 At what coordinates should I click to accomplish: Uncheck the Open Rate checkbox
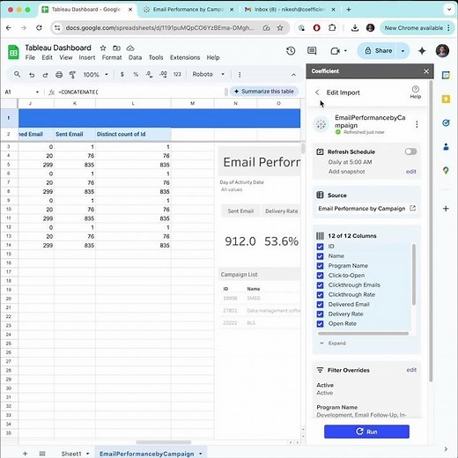[320, 324]
